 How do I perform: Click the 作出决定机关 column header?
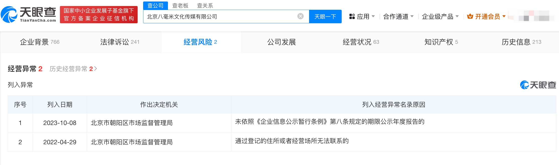tap(159, 104)
